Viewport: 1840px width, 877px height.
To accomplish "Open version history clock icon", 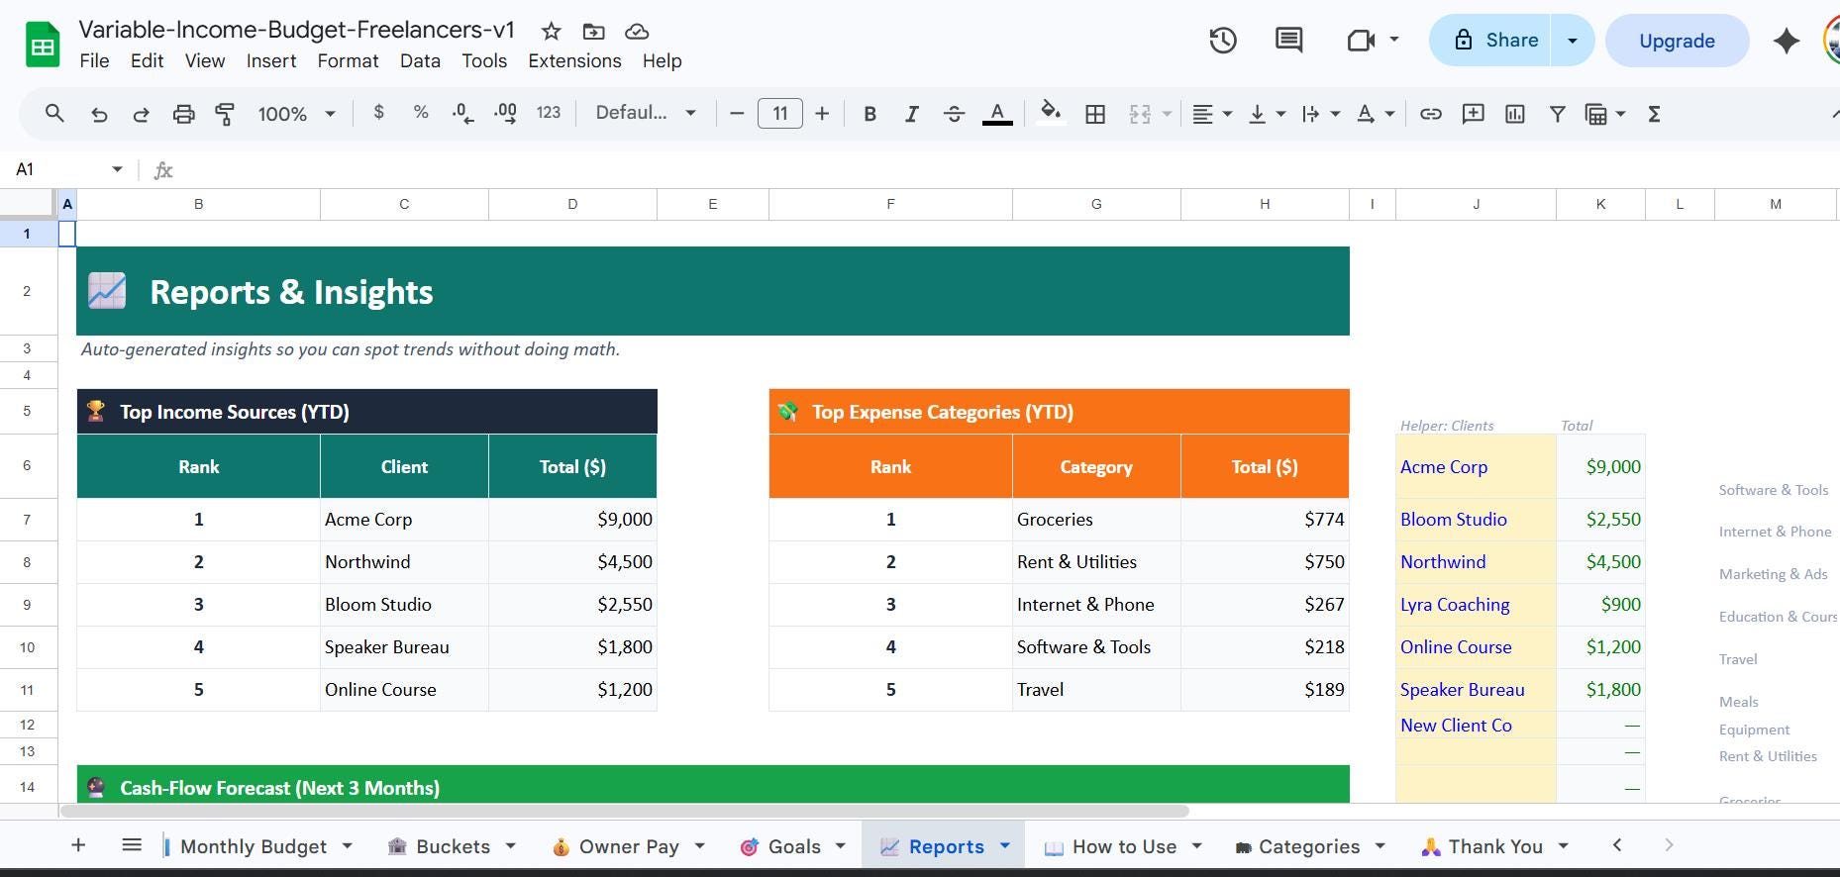I will point(1223,41).
